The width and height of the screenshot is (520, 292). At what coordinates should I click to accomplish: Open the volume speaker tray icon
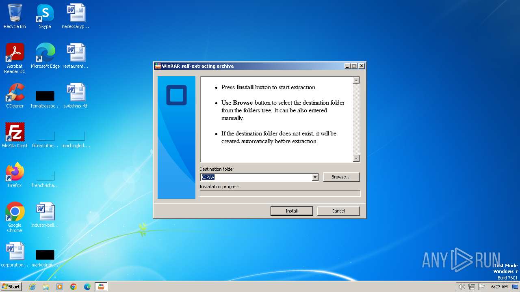[x=461, y=287]
